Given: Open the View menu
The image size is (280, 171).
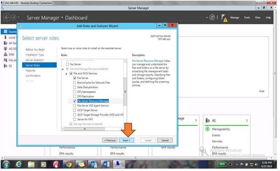Looking at the screenshot, I should coord(258,17).
